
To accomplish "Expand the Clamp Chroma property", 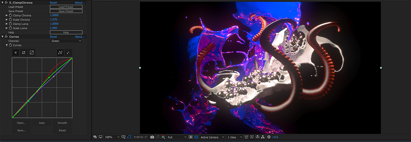I will [7, 16].
